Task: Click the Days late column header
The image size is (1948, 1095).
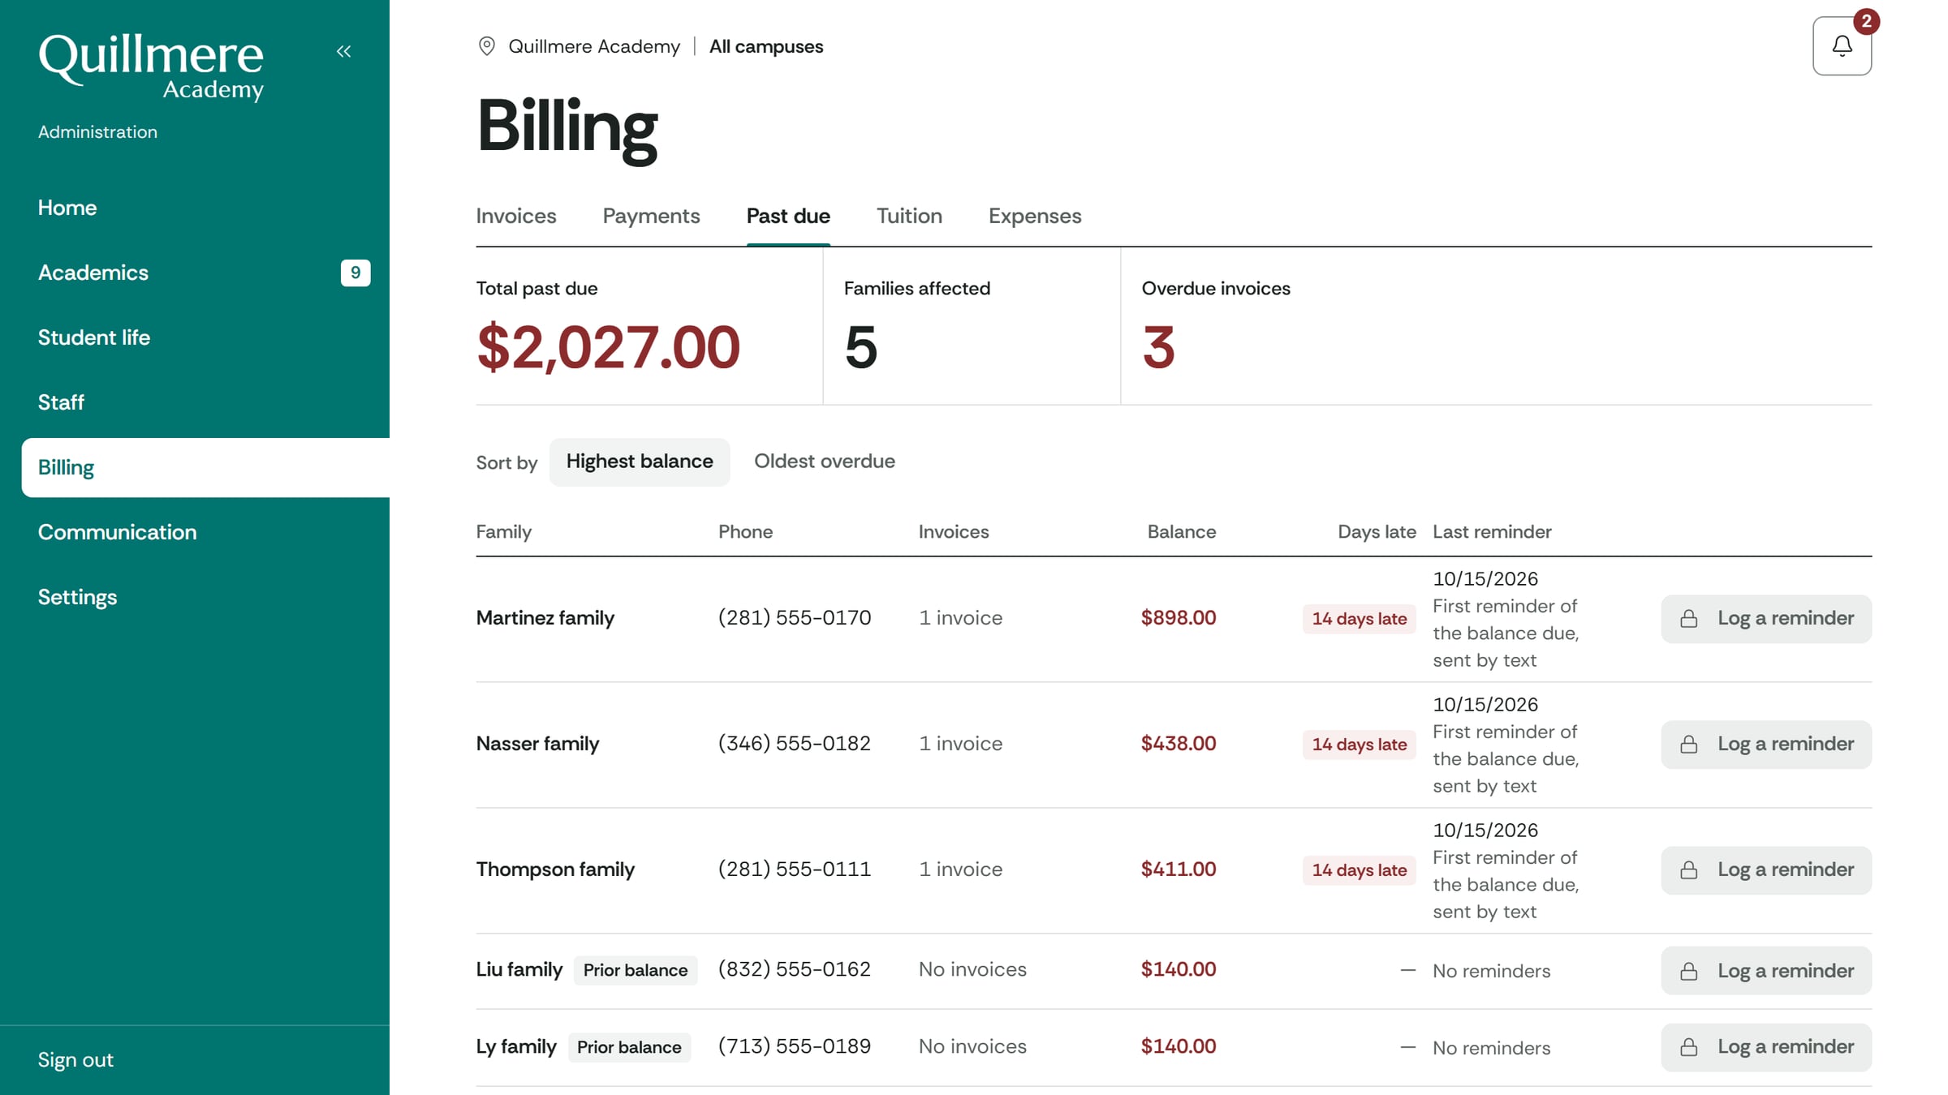Action: pyautogui.click(x=1377, y=532)
